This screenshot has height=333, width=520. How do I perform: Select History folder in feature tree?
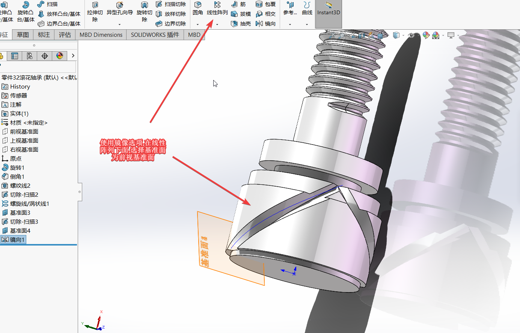point(16,87)
